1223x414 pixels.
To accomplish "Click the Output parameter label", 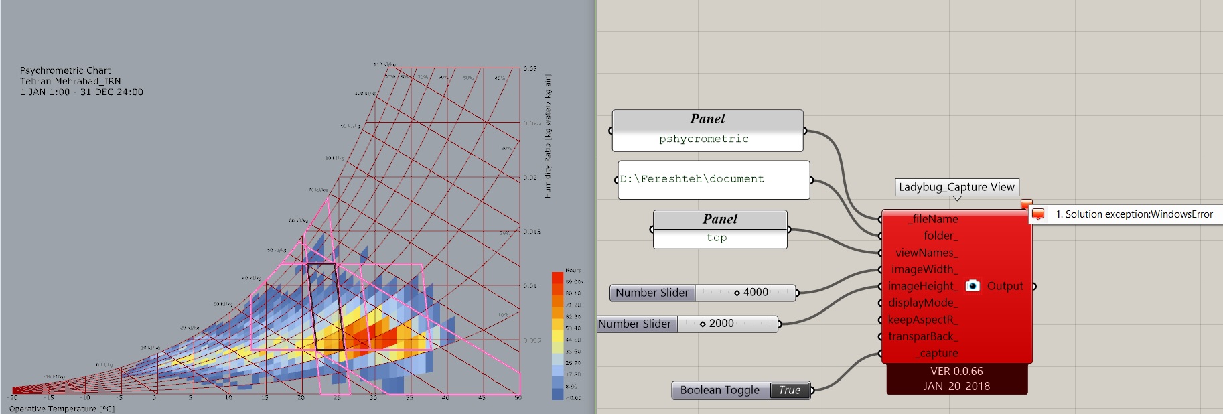I will (x=1005, y=286).
